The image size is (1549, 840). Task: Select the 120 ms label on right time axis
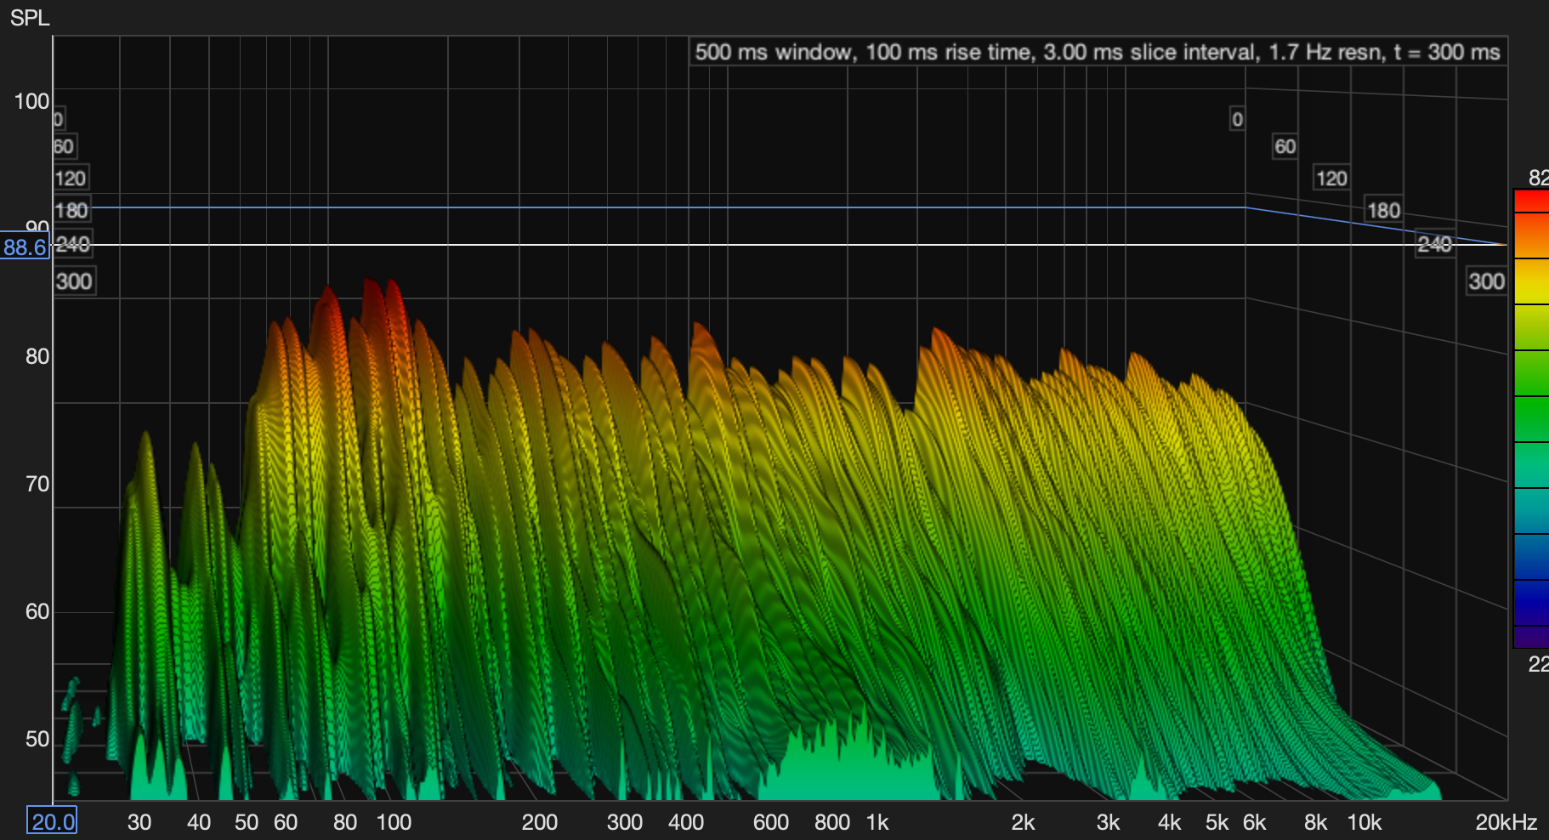(x=1331, y=179)
